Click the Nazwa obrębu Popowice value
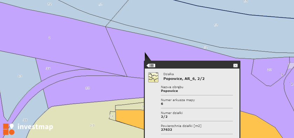 [x=169, y=91]
